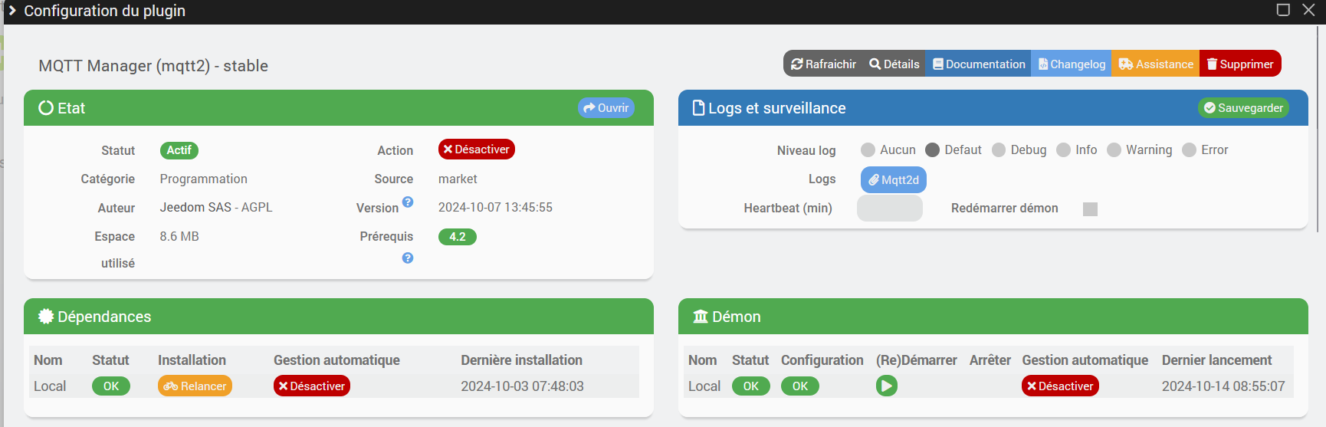Click the Logs et surveillance file icon
The height and width of the screenshot is (427, 1326).
698,108
